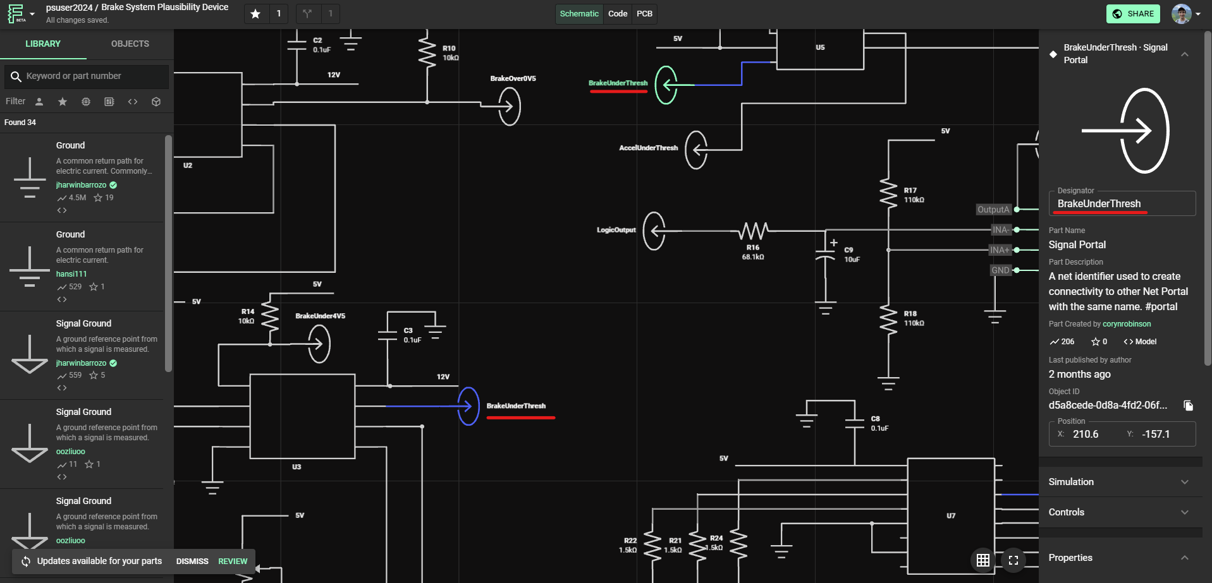Click the OutputA pin label
This screenshot has height=583, width=1212.
(x=993, y=210)
